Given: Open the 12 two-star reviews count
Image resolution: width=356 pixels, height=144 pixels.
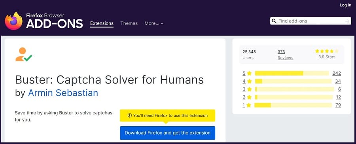Looking at the screenshot, I should 338,97.
